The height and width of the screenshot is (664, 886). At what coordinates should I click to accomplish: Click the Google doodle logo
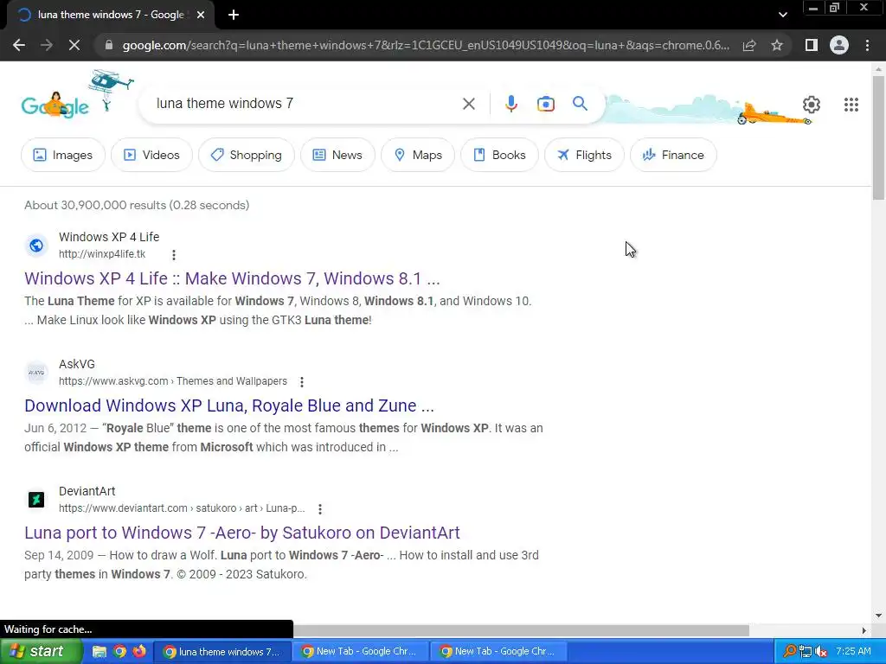[x=55, y=105]
